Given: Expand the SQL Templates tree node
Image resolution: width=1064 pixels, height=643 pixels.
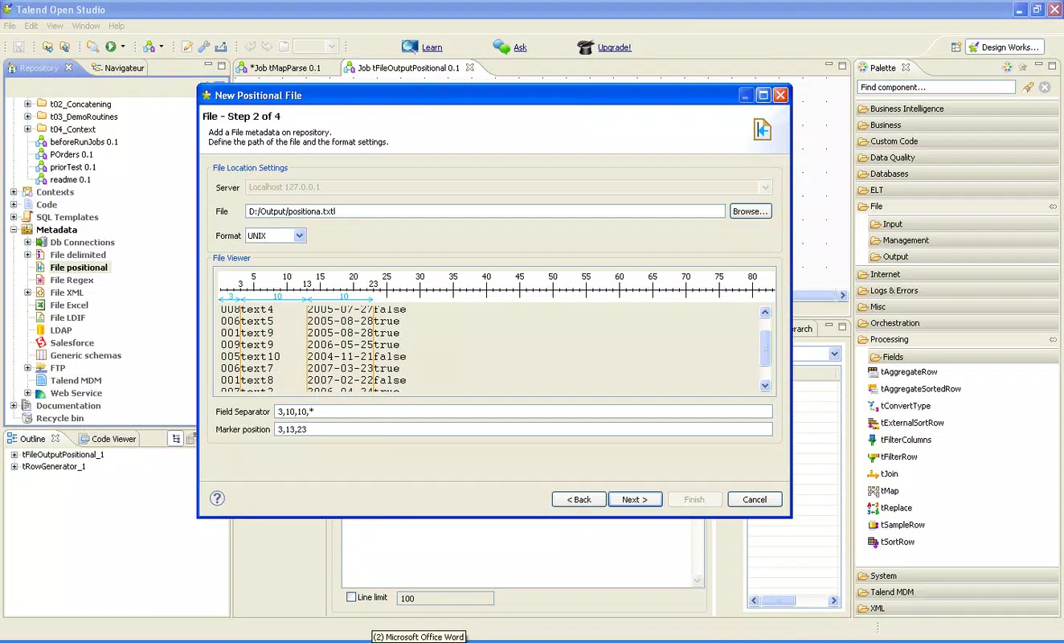Looking at the screenshot, I should coord(14,217).
